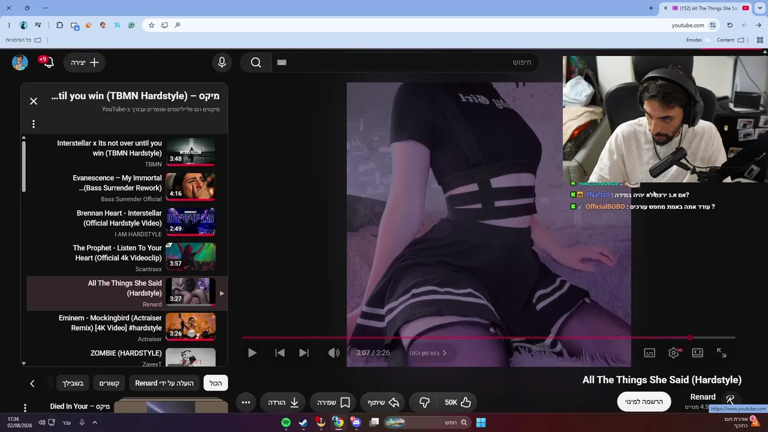Open the Chrome three-dot menu

pos(9,25)
